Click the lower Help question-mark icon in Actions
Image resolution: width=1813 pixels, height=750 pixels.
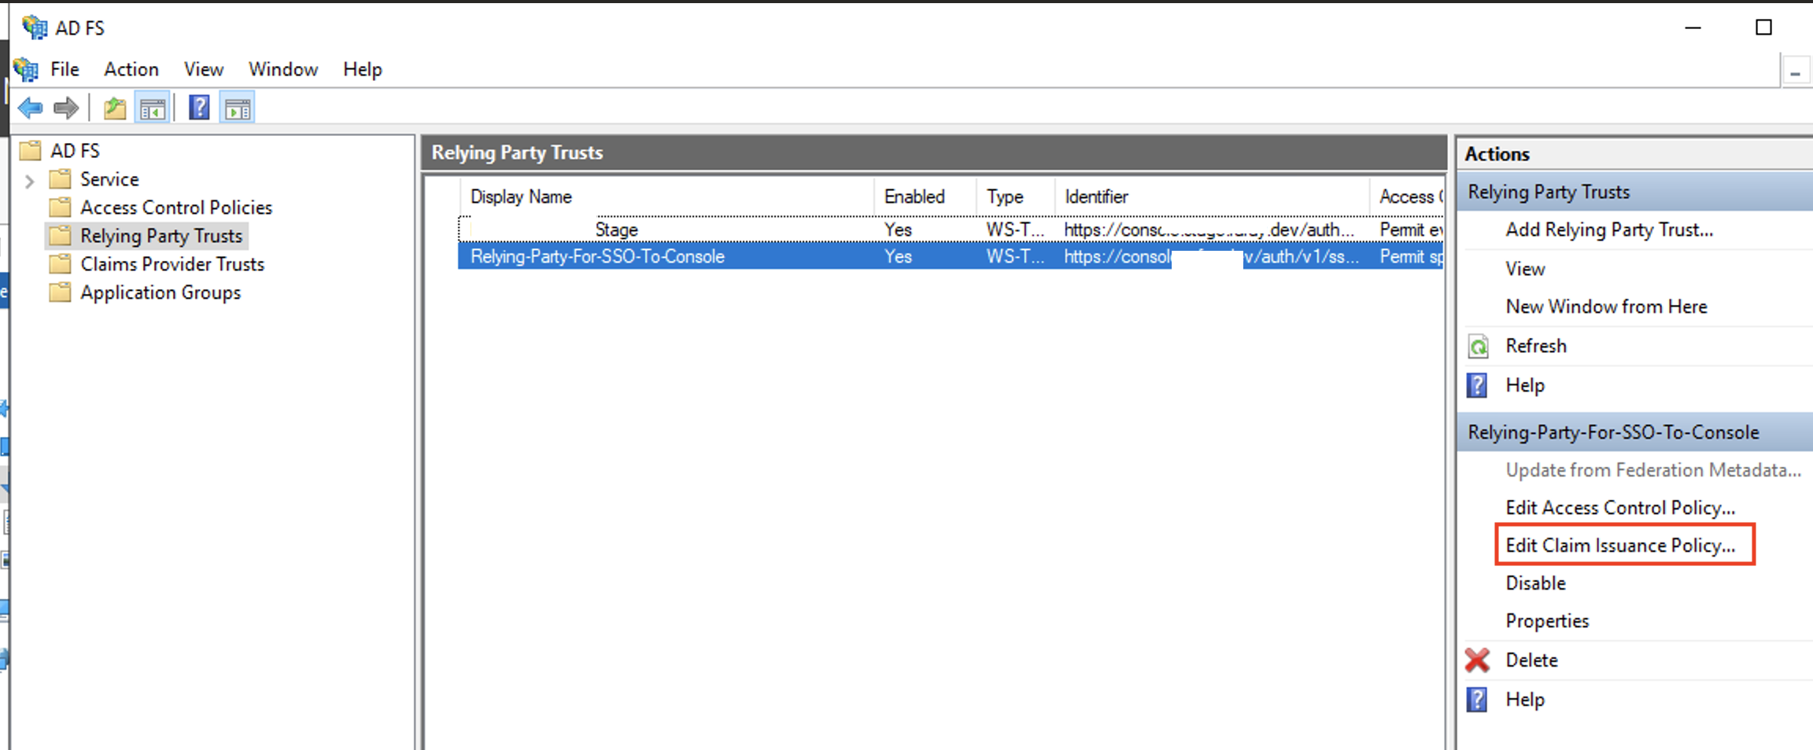coord(1477,699)
